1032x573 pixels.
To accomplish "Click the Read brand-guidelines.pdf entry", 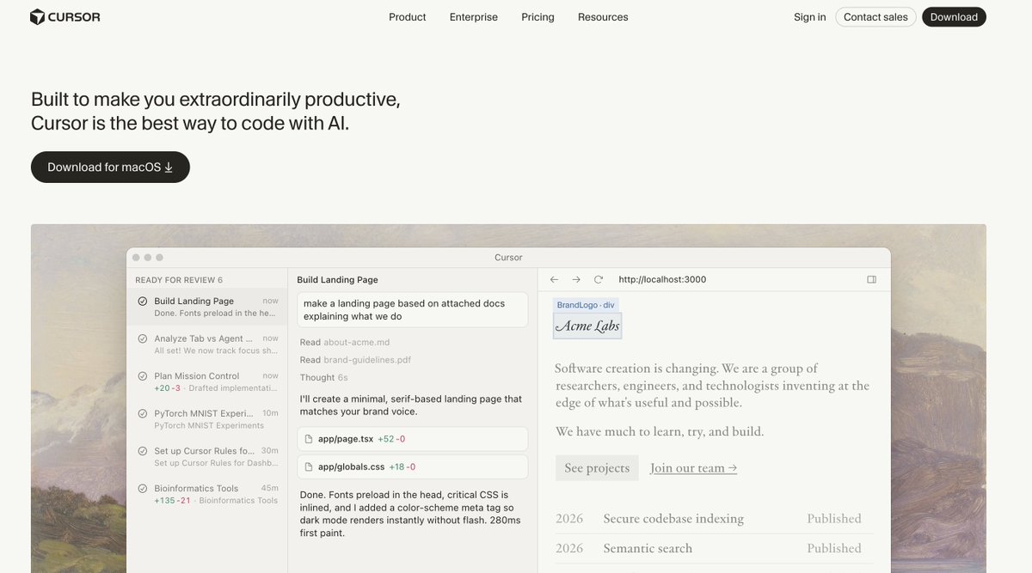I will [355, 360].
